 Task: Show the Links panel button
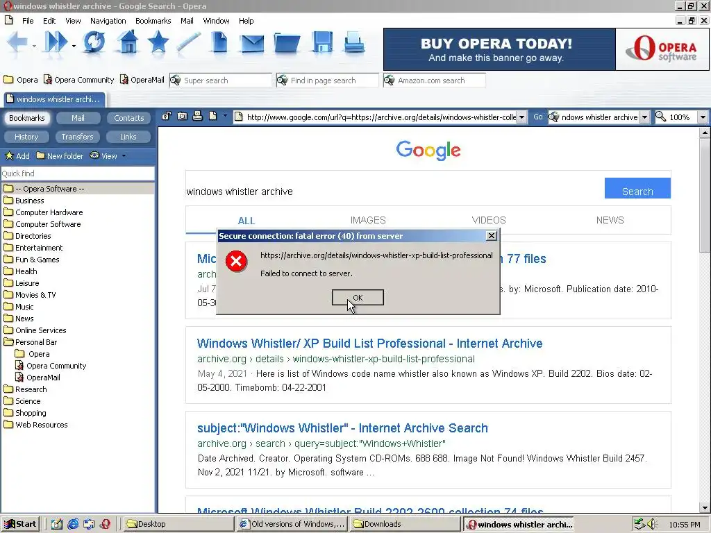(128, 137)
